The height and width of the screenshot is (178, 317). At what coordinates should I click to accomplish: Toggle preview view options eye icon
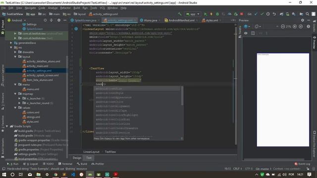click(x=246, y=33)
